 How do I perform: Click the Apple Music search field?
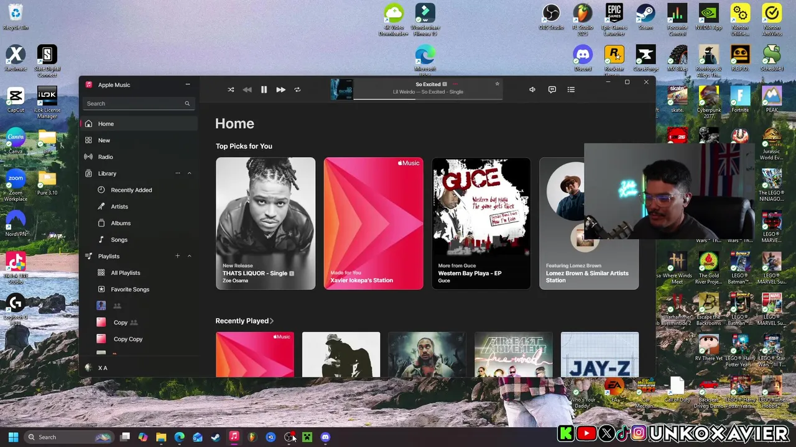click(x=138, y=104)
